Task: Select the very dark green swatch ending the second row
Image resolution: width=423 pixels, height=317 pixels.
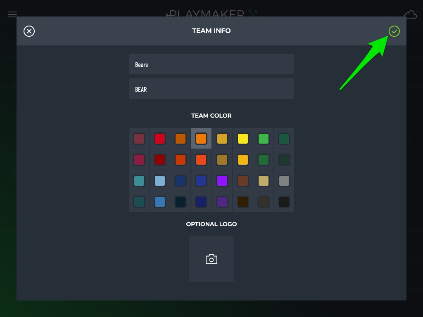Action: (284, 160)
